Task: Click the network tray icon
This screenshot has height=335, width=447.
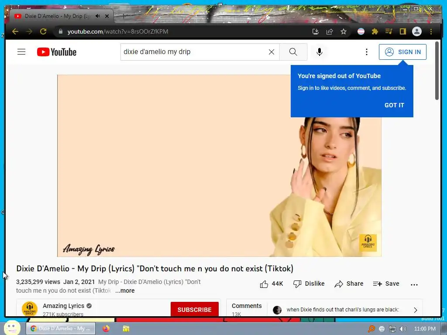Action: [392, 329]
